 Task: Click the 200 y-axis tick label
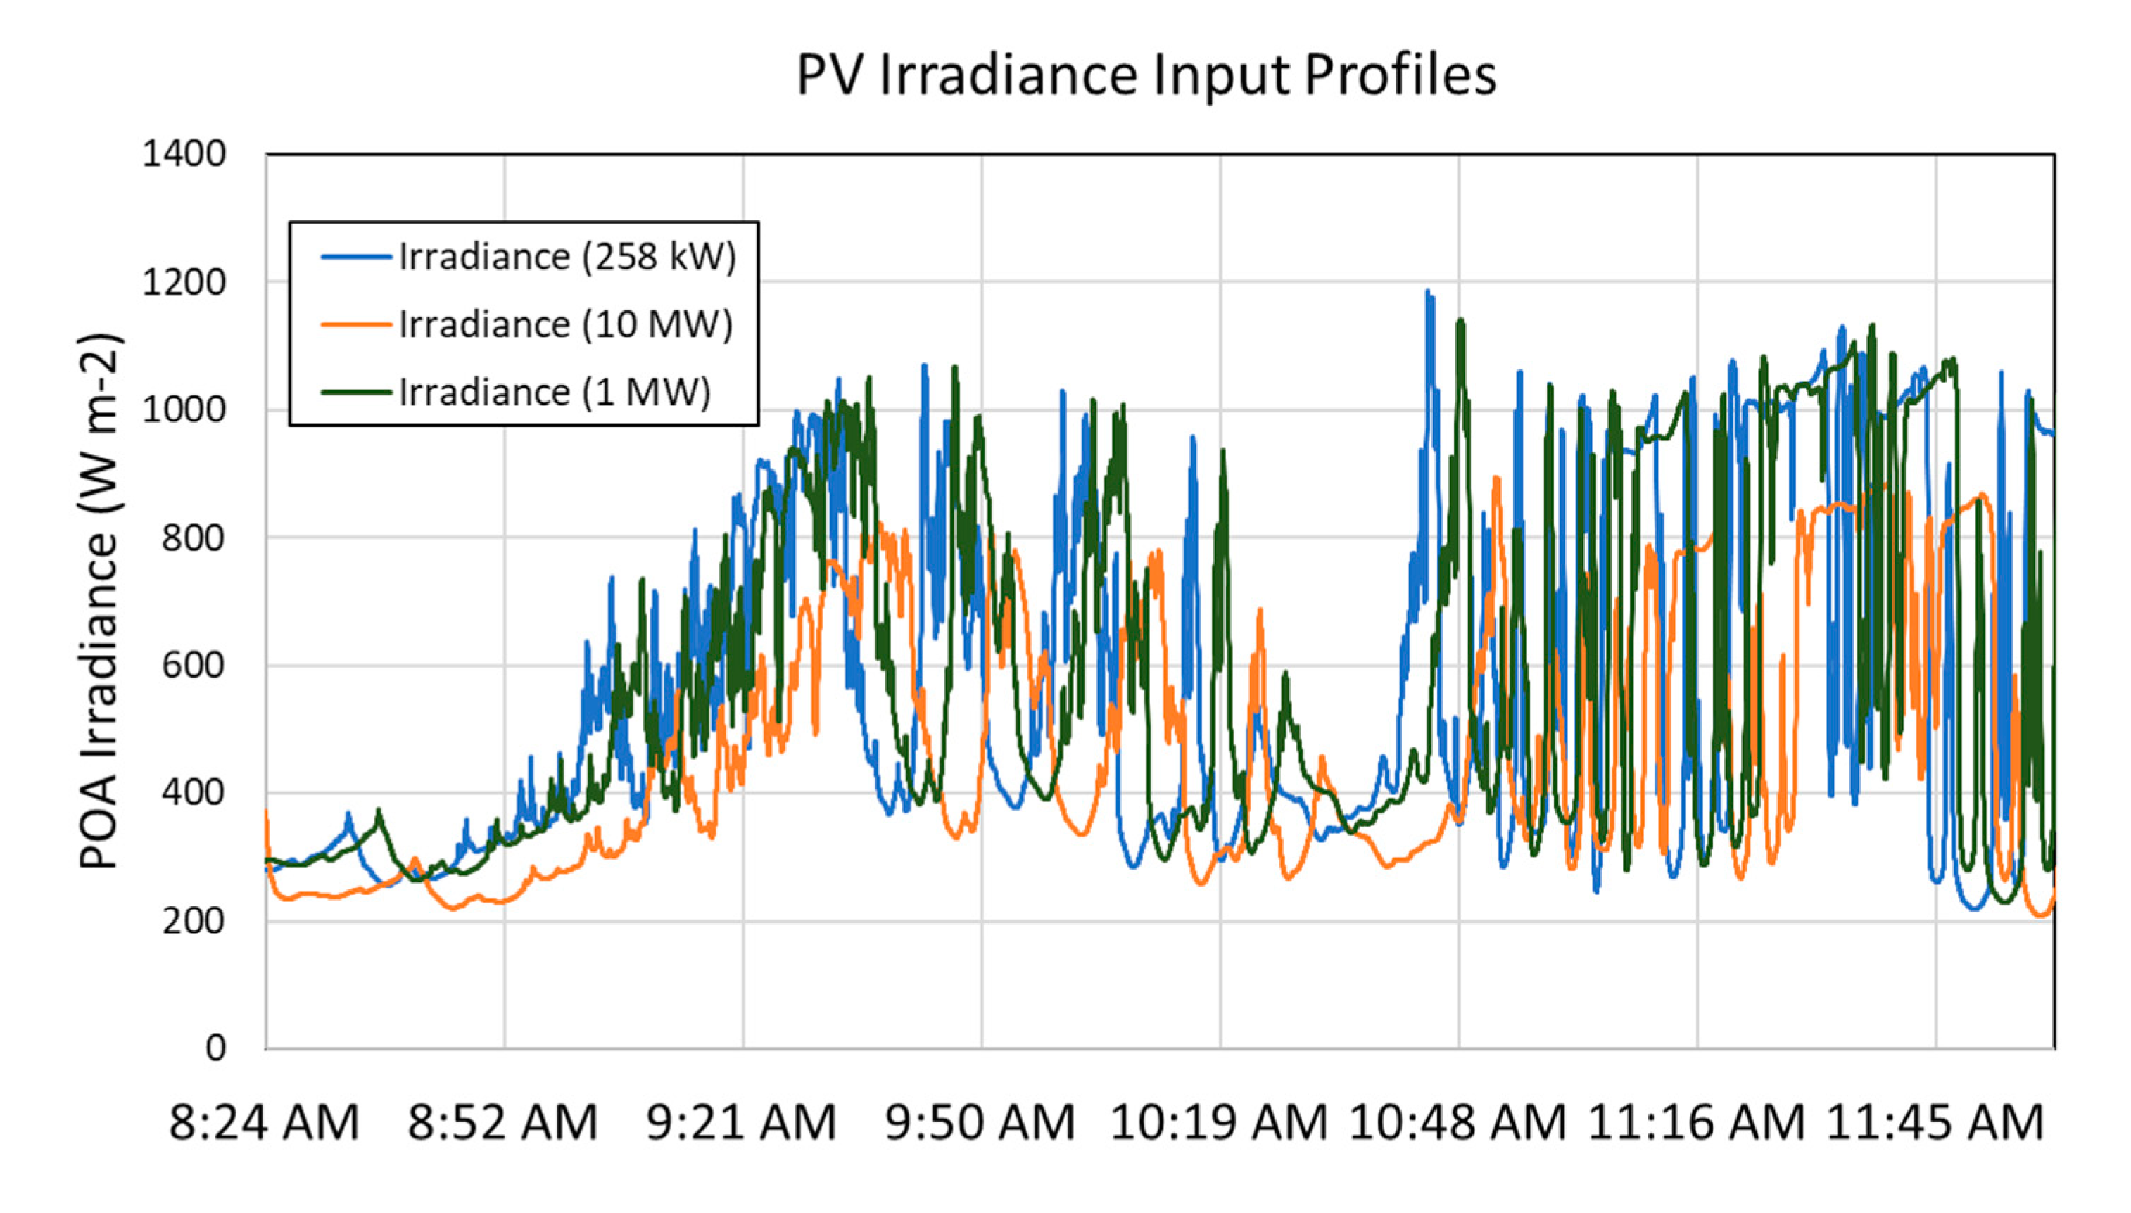click(194, 922)
